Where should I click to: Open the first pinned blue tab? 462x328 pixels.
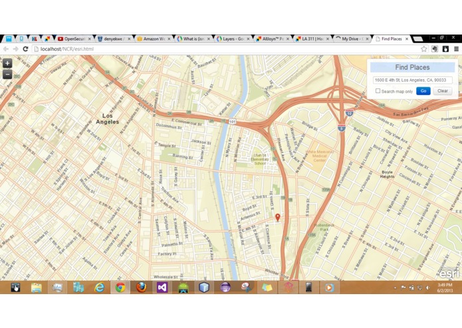9,39
